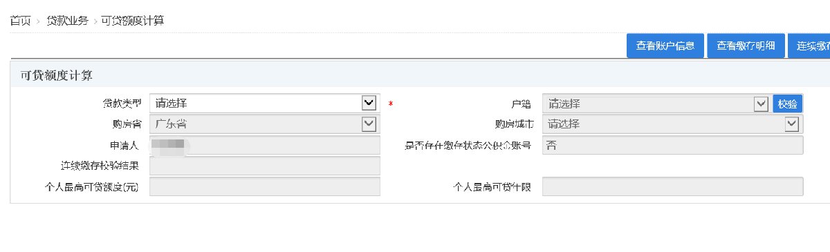The image size is (830, 252).
Task: Click the 是否存在缴存状态公积金账号 field showing 否
Action: [672, 145]
